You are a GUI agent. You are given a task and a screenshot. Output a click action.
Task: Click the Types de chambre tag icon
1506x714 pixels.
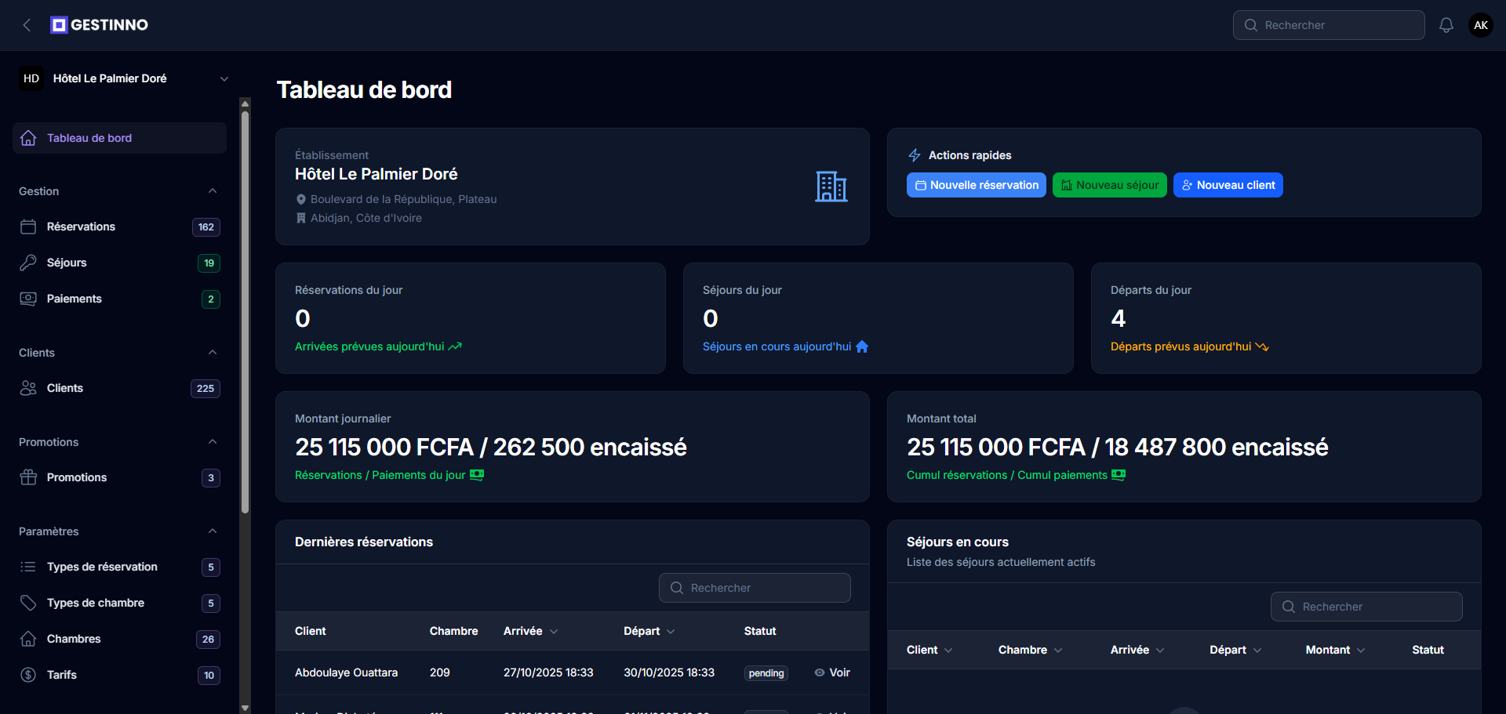click(28, 603)
